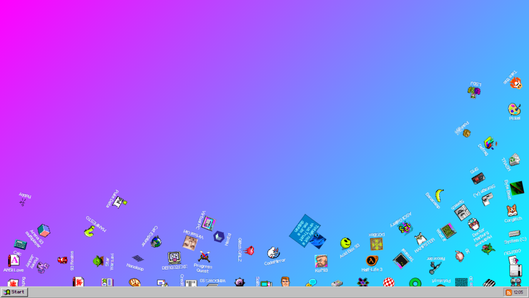Open the Doctor Marburg icon

point(473,224)
